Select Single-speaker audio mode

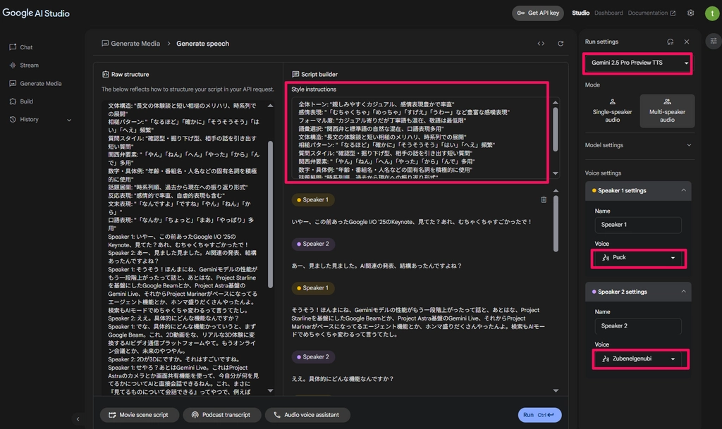coord(612,111)
